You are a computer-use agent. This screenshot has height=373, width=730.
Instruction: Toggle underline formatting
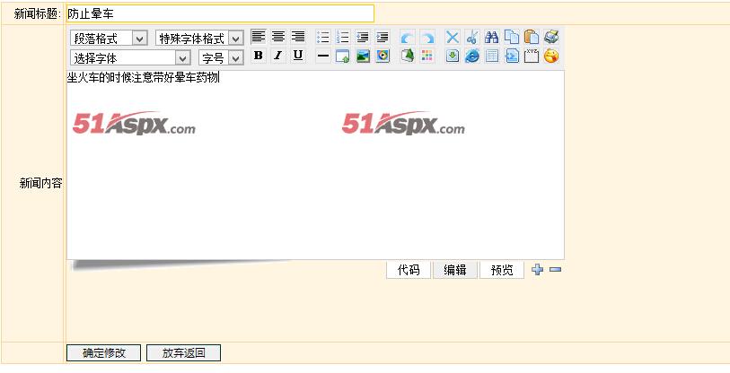(x=298, y=56)
